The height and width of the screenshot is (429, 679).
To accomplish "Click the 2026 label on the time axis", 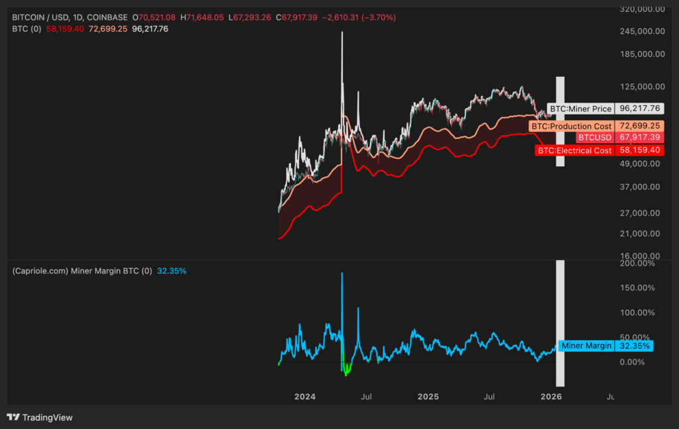I will [552, 397].
